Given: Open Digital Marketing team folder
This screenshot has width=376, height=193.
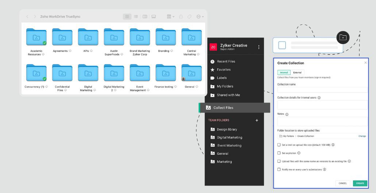Looking at the screenshot, I should pos(226,138).
